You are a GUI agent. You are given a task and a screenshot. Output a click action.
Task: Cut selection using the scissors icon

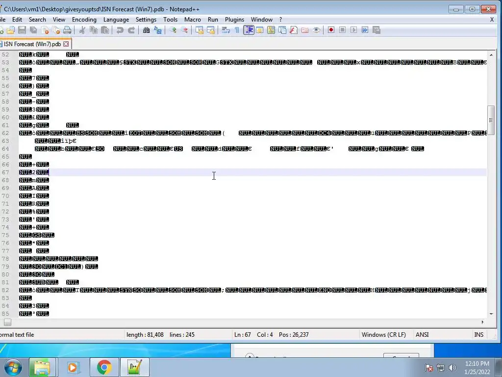coord(82,30)
